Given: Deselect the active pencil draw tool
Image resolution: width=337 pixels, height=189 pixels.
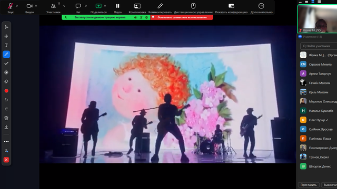Looking at the screenshot, I should pos(6,54).
